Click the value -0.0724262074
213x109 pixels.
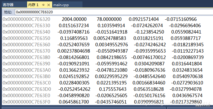(147, 25)
